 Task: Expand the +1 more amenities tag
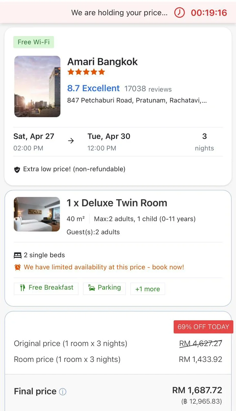(148, 289)
